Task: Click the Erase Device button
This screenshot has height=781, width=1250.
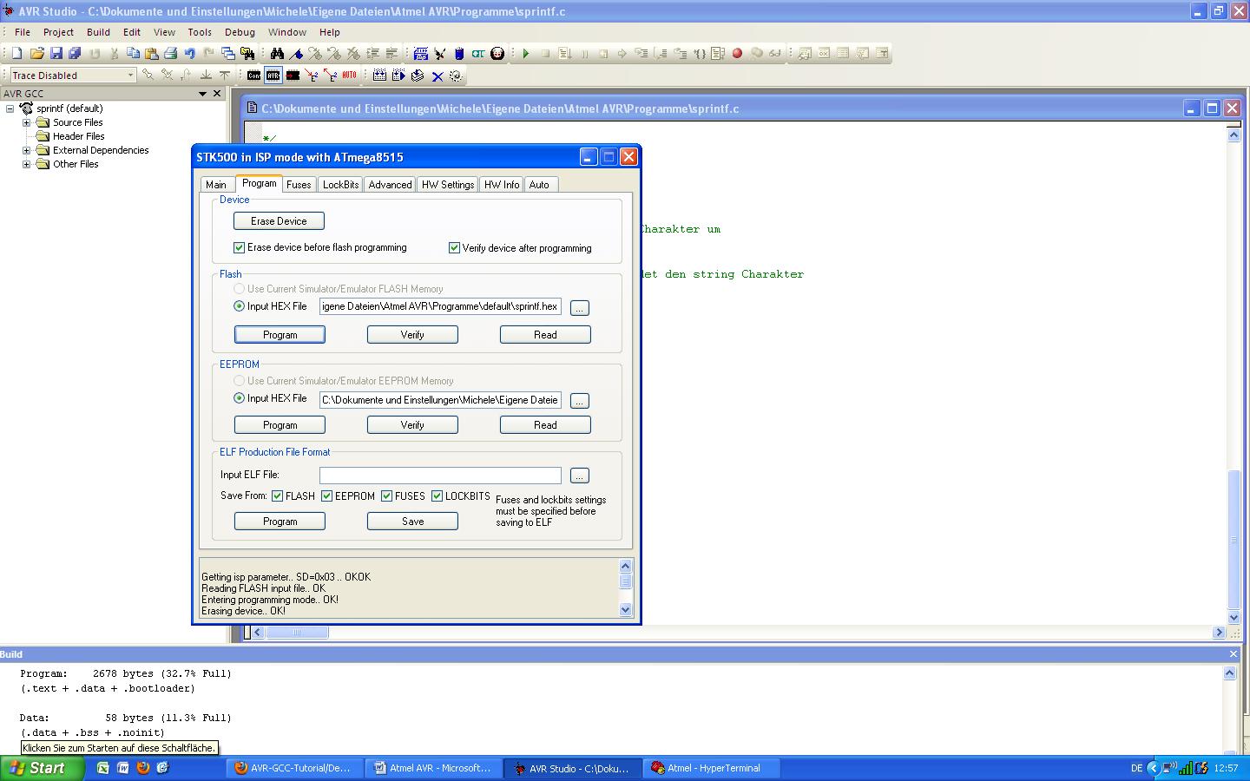Action: coord(279,221)
